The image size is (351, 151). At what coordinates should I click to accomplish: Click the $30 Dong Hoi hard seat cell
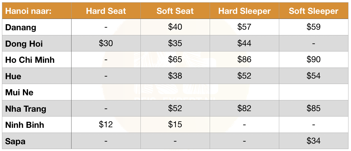coord(106,43)
